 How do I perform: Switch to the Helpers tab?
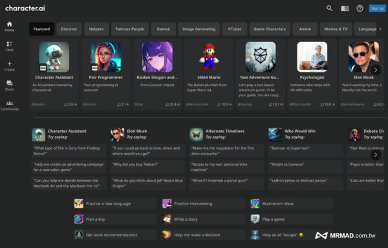tap(96, 29)
